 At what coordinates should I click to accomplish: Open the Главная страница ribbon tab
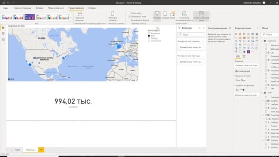point(22,8)
